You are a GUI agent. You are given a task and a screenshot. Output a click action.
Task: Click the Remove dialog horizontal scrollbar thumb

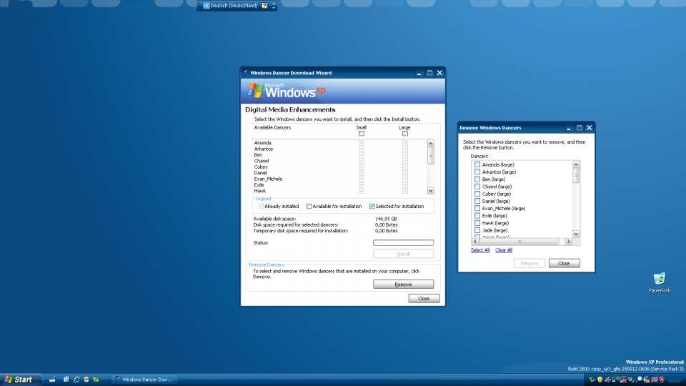(x=519, y=241)
